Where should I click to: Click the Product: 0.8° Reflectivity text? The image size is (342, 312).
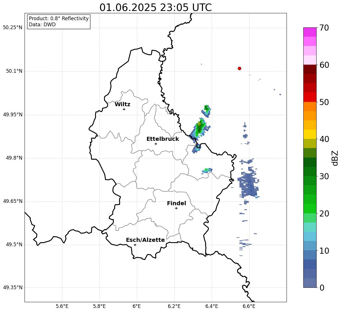pos(59,18)
